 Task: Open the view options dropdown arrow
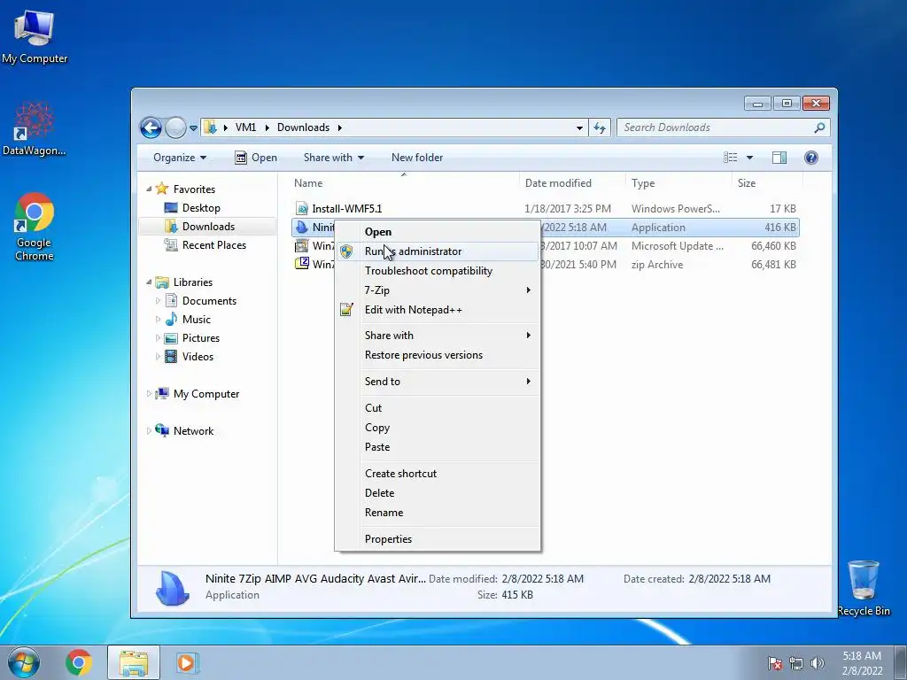749,158
